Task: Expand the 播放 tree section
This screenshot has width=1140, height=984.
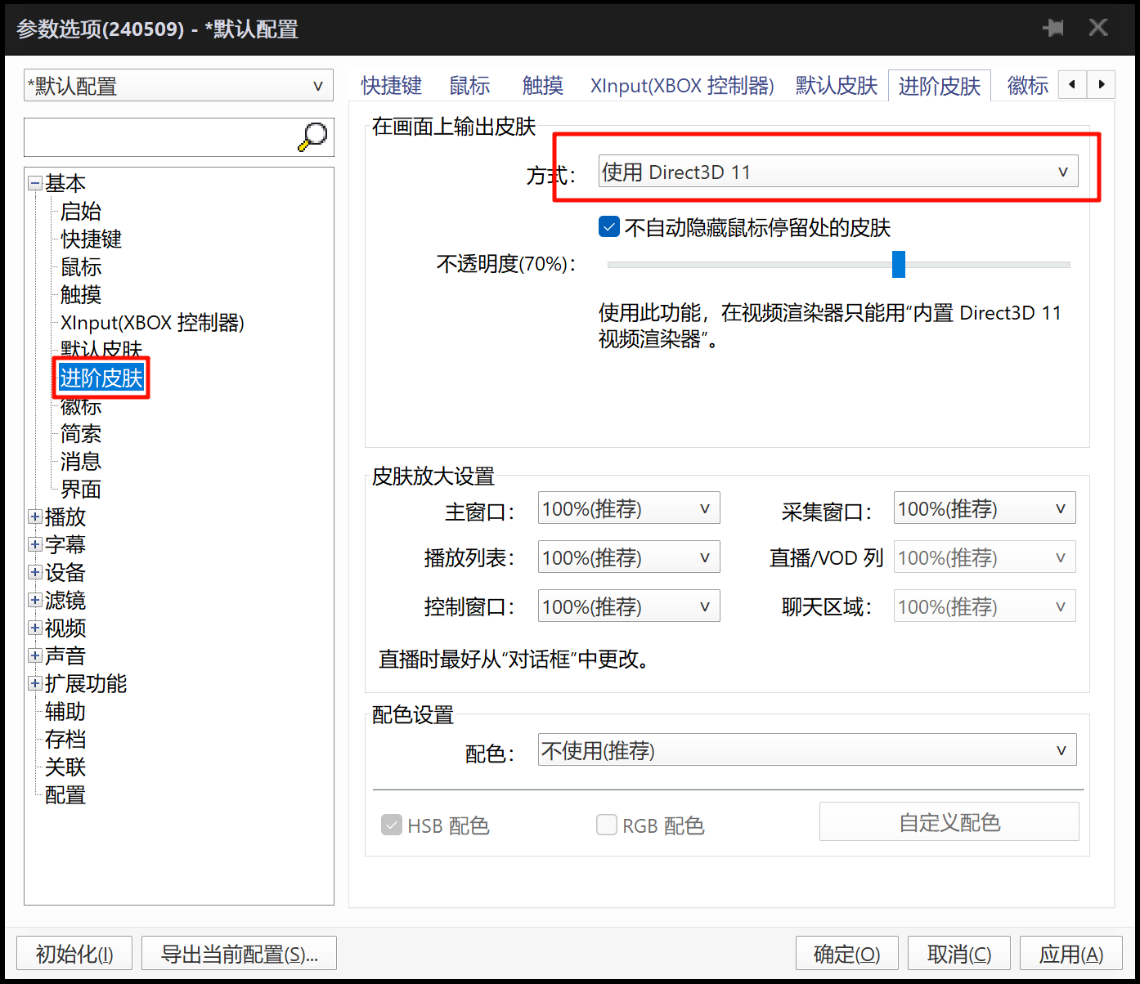Action: pos(34,517)
